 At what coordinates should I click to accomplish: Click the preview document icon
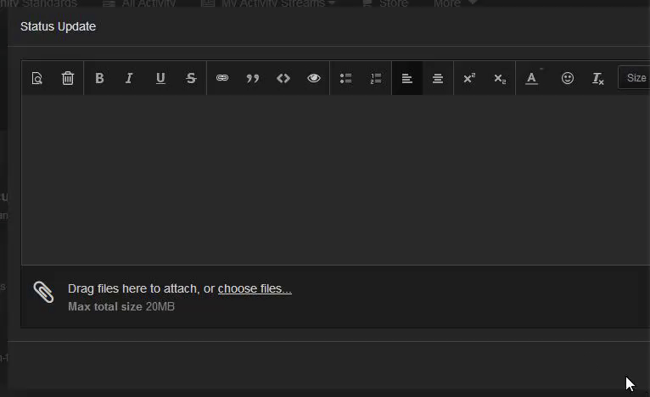click(36, 78)
